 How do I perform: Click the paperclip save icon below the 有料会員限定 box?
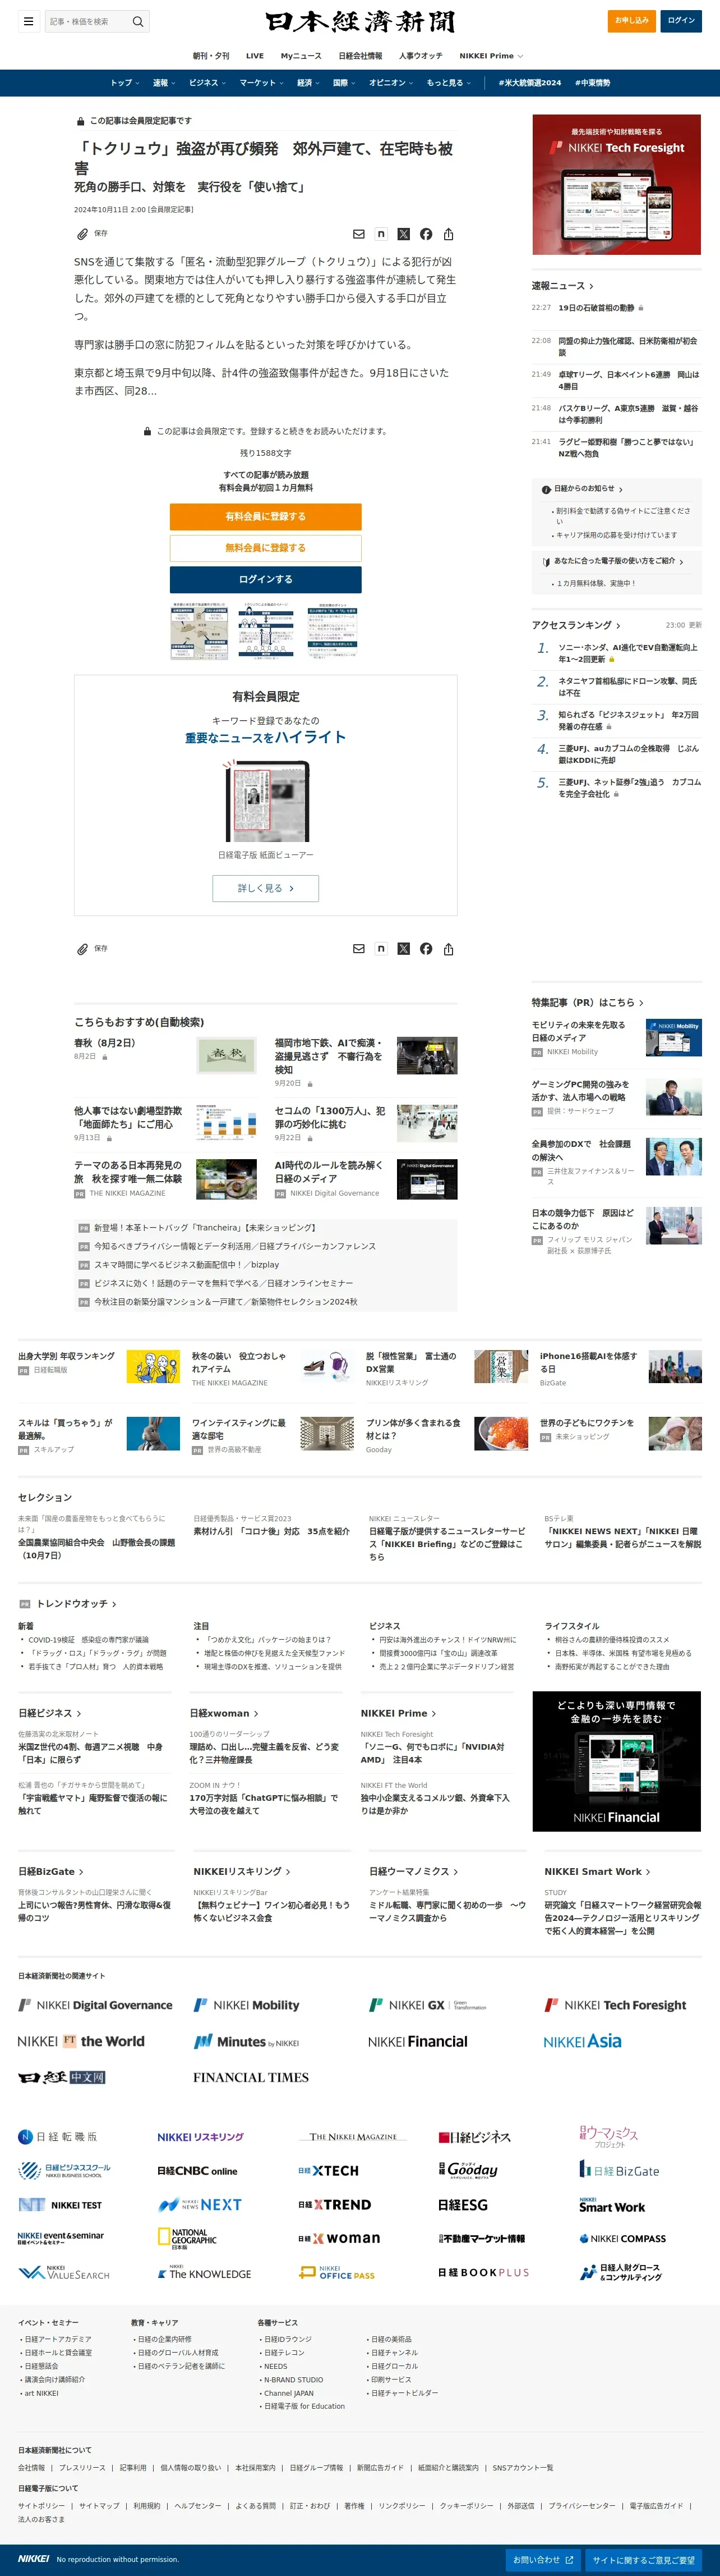click(83, 949)
